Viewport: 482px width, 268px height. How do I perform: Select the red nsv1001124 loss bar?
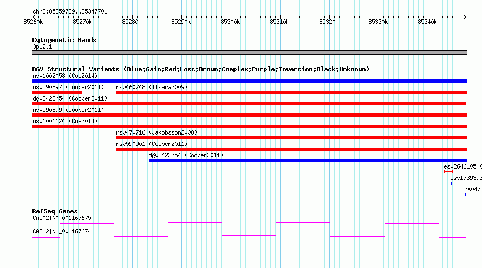[x=249, y=126]
